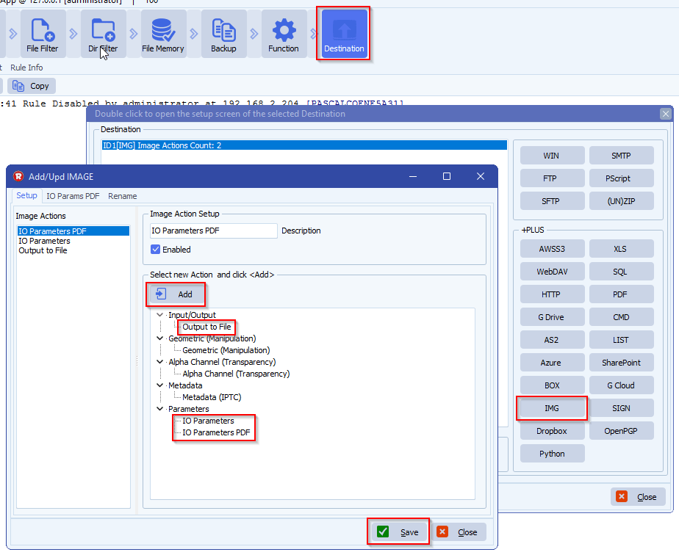Add a LIST destination
This screenshot has width=679, height=555.
621,340
